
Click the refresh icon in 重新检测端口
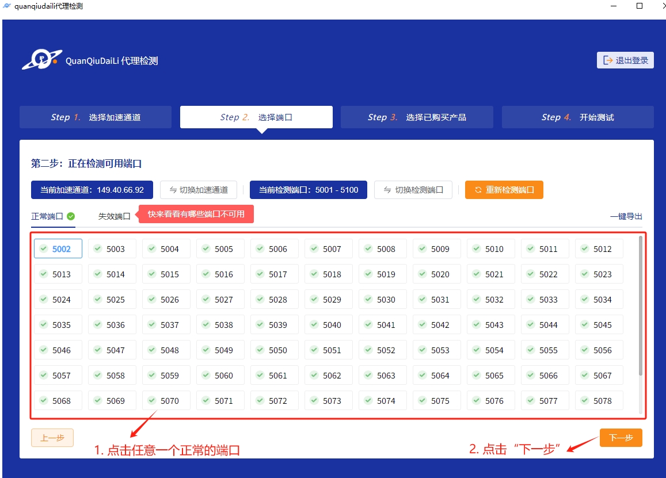pos(478,190)
